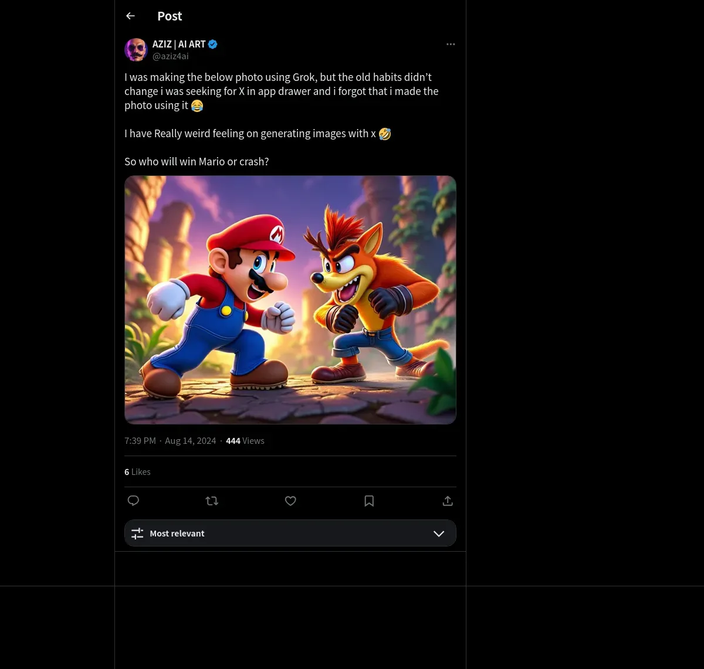Viewport: 704px width, 669px height.
Task: Toggle the Bookmark icon on the post
Action: coord(369,501)
